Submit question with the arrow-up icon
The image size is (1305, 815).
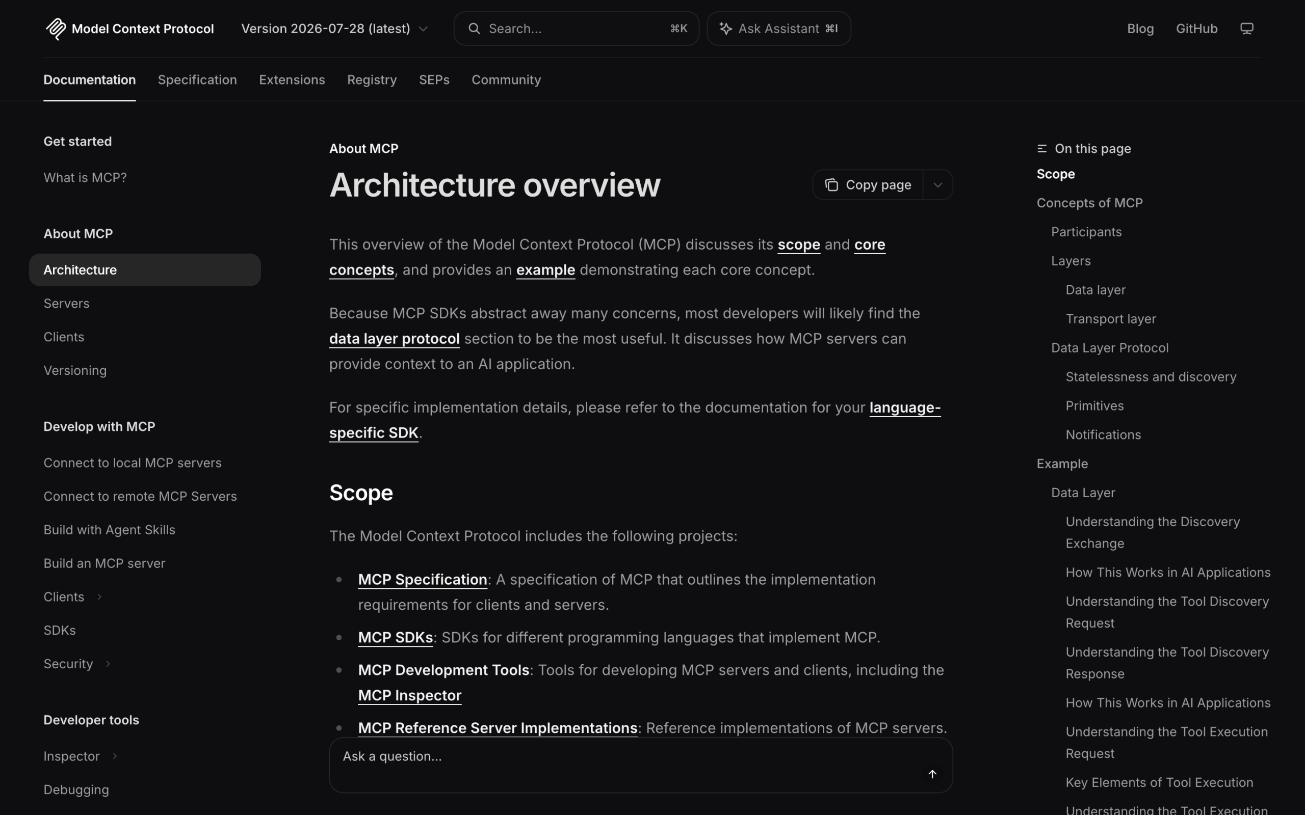coord(932,774)
